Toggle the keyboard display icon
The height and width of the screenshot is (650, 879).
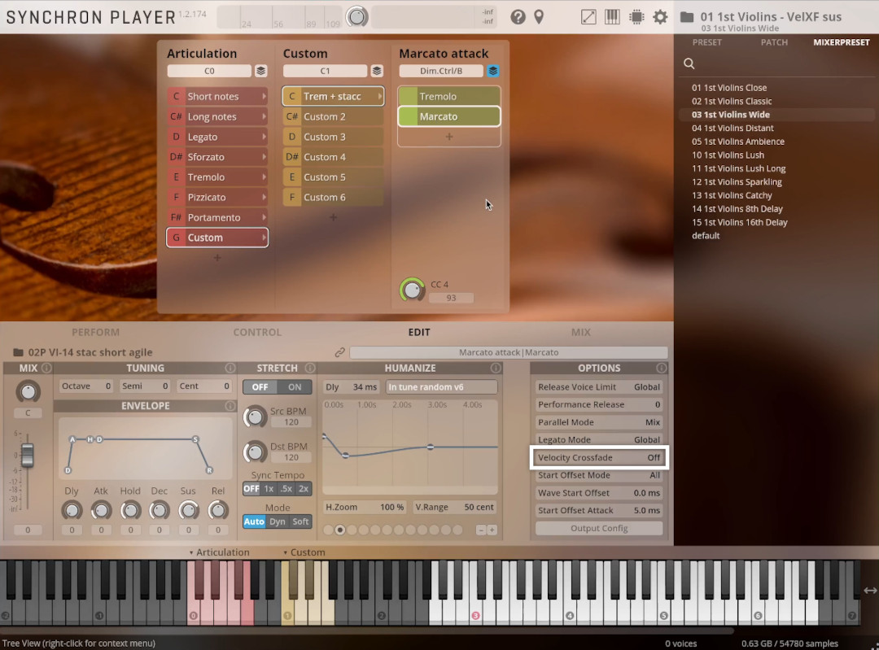[612, 17]
